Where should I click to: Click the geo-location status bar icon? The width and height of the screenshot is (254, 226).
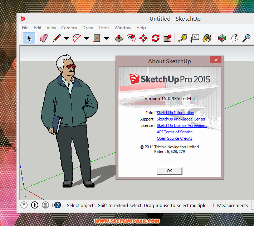24,205
